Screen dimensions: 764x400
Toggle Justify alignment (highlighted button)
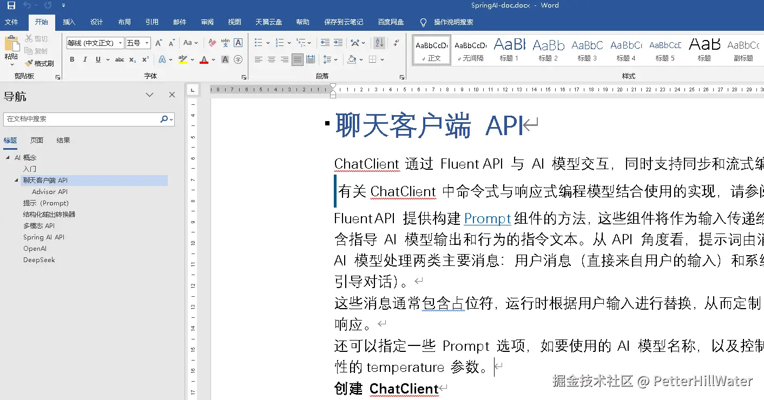[x=298, y=59]
